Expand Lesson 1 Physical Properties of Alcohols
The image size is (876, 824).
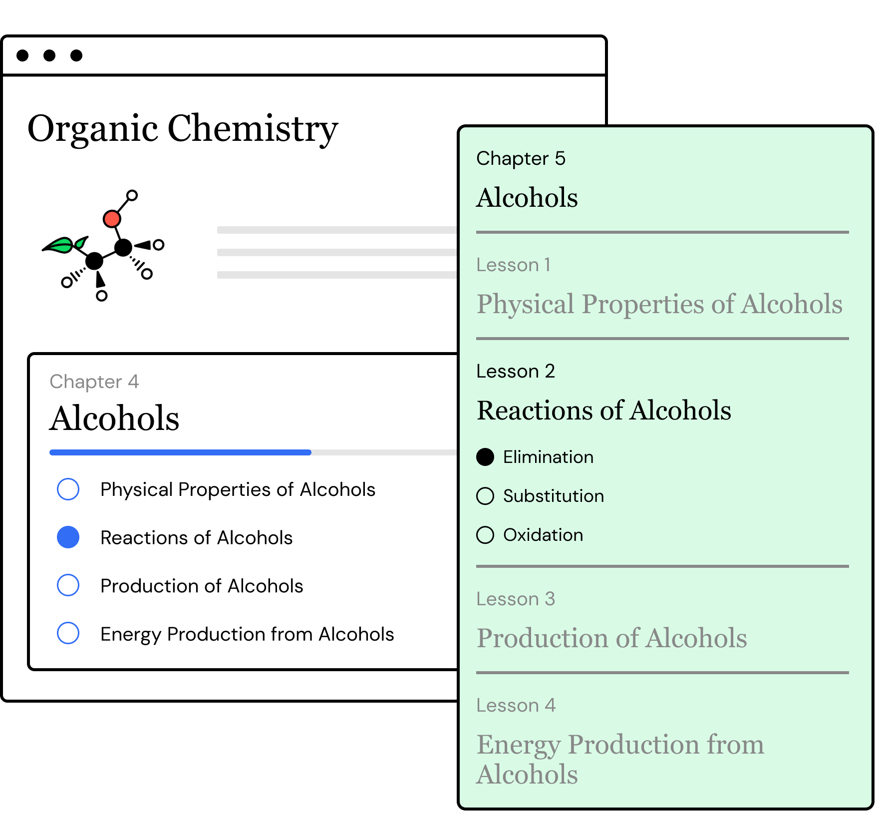point(659,304)
